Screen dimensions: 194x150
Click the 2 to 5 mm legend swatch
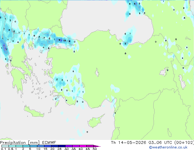coord(26,146)
